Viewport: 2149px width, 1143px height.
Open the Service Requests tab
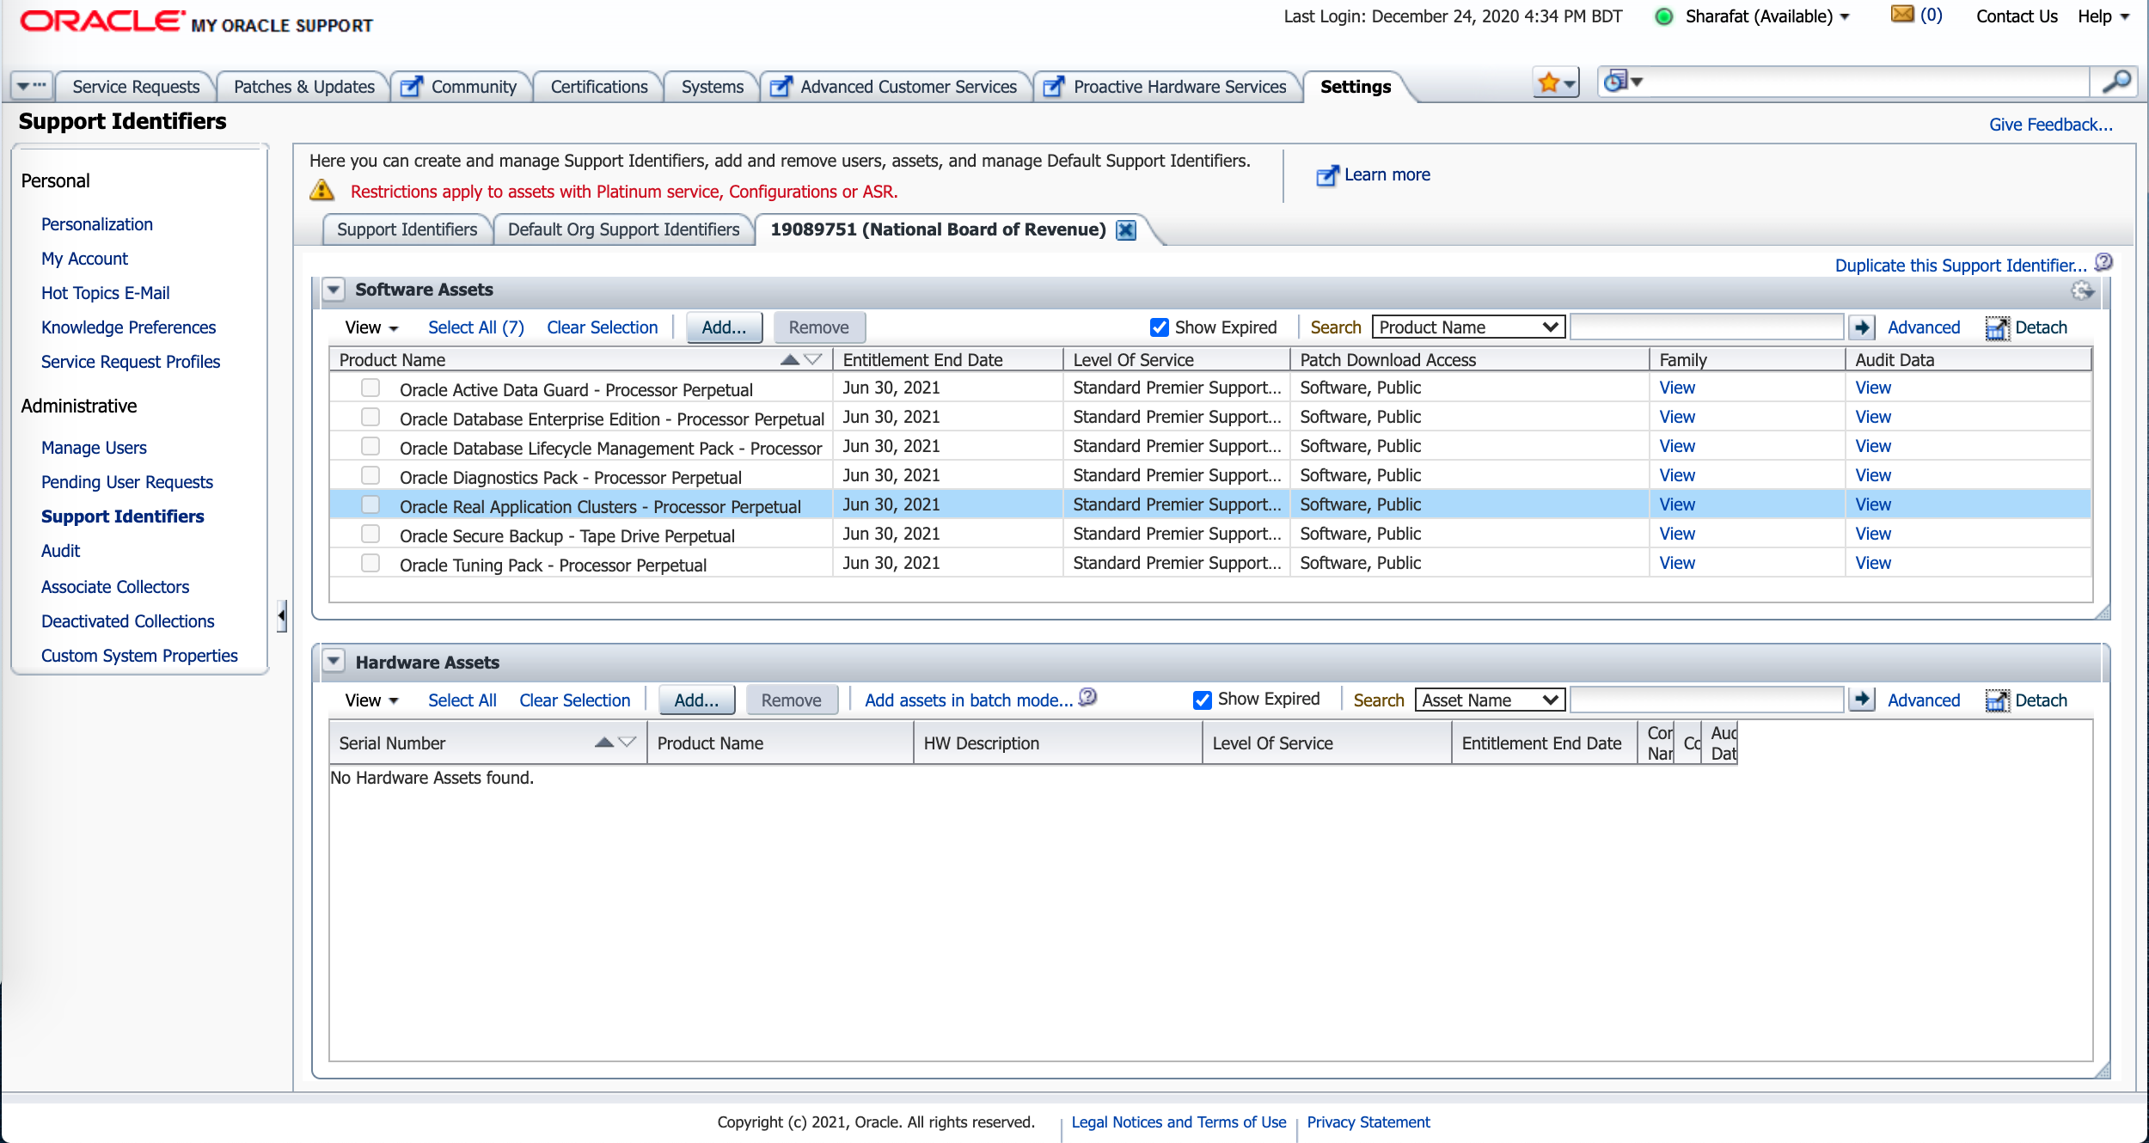tap(136, 87)
